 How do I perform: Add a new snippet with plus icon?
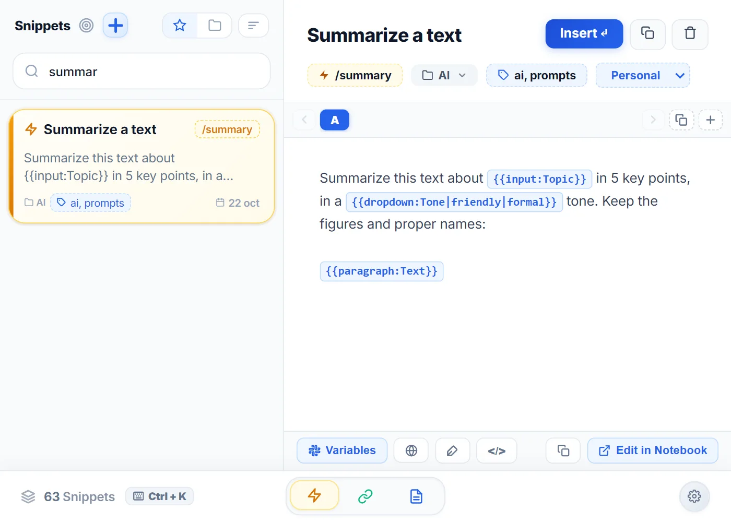click(x=115, y=25)
